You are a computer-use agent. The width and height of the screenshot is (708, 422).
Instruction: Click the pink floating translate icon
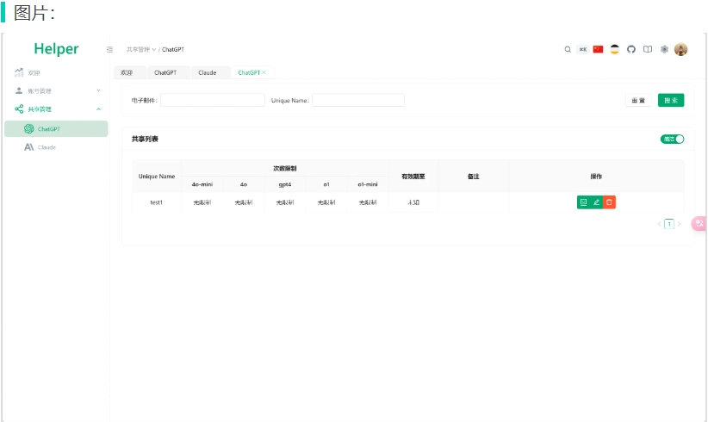pyautogui.click(x=699, y=223)
